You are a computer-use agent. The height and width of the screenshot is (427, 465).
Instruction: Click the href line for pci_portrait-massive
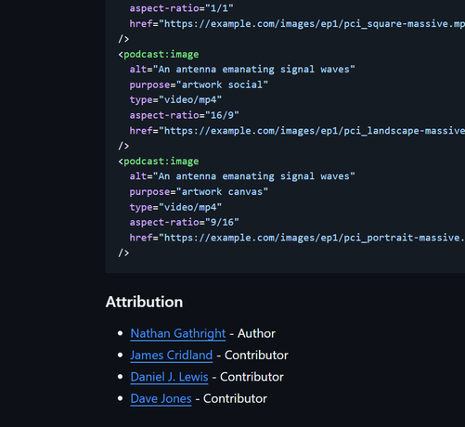tap(297, 238)
